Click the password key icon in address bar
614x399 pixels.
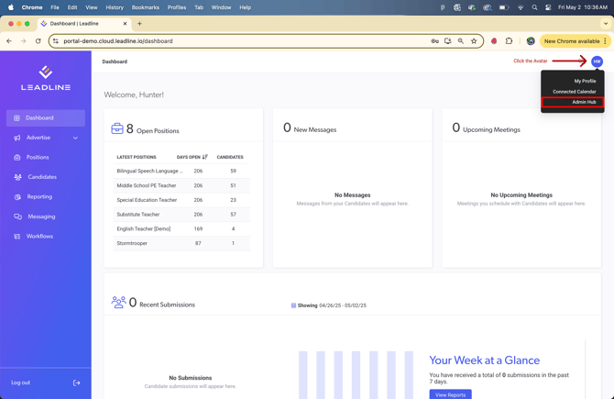point(434,40)
